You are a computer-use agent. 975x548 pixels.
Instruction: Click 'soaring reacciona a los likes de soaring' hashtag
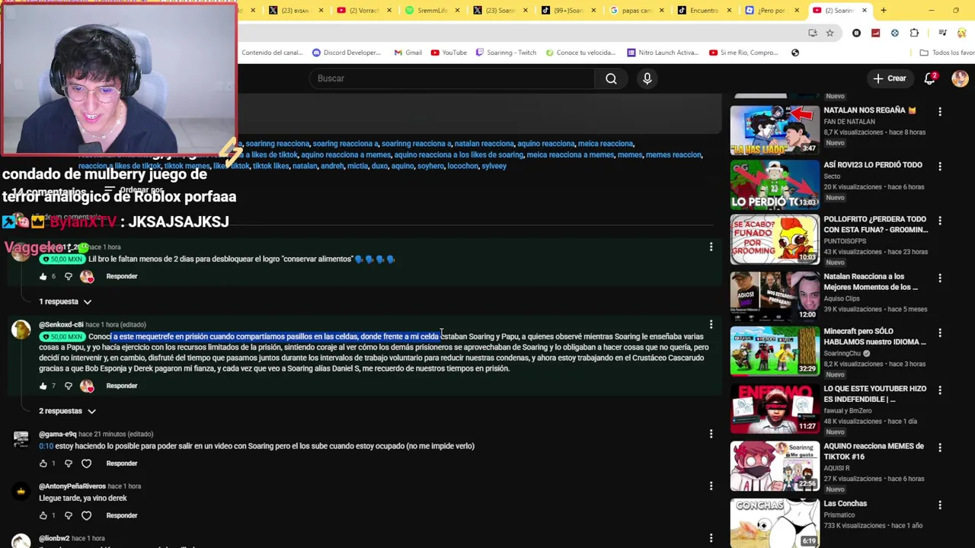[459, 155]
